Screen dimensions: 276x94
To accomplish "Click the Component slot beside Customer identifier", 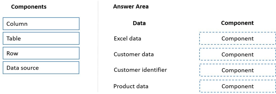I will pos(238,70).
